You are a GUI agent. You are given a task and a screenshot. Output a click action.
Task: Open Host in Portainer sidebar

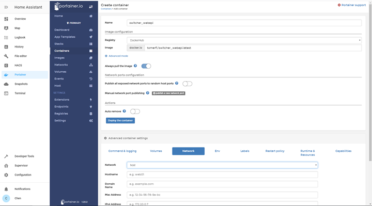coord(74,86)
